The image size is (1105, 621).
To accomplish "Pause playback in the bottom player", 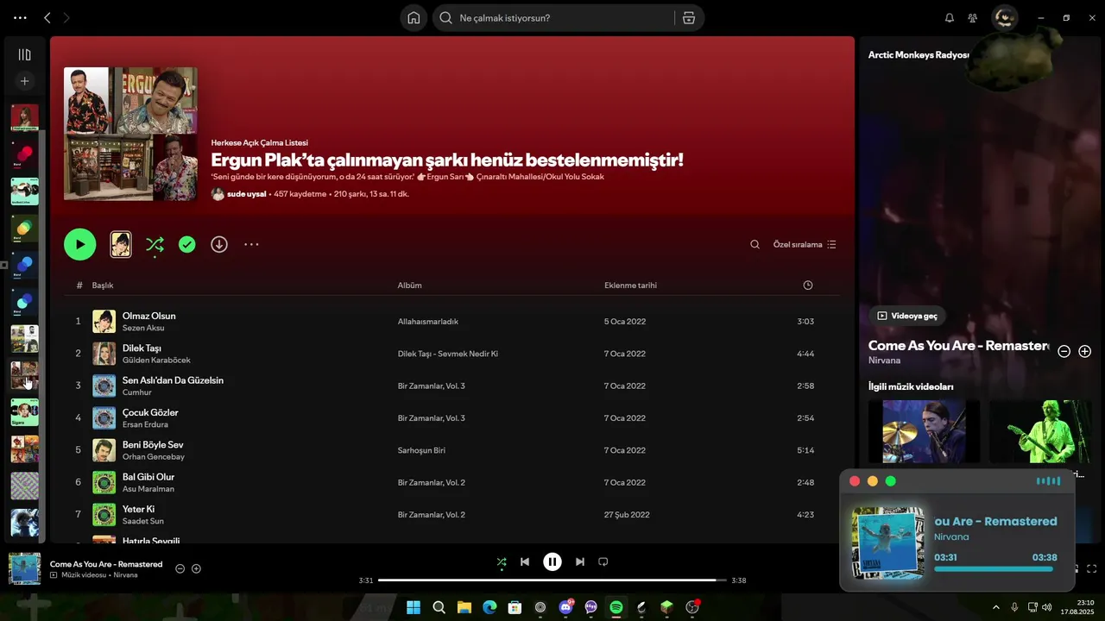I will [x=552, y=561].
